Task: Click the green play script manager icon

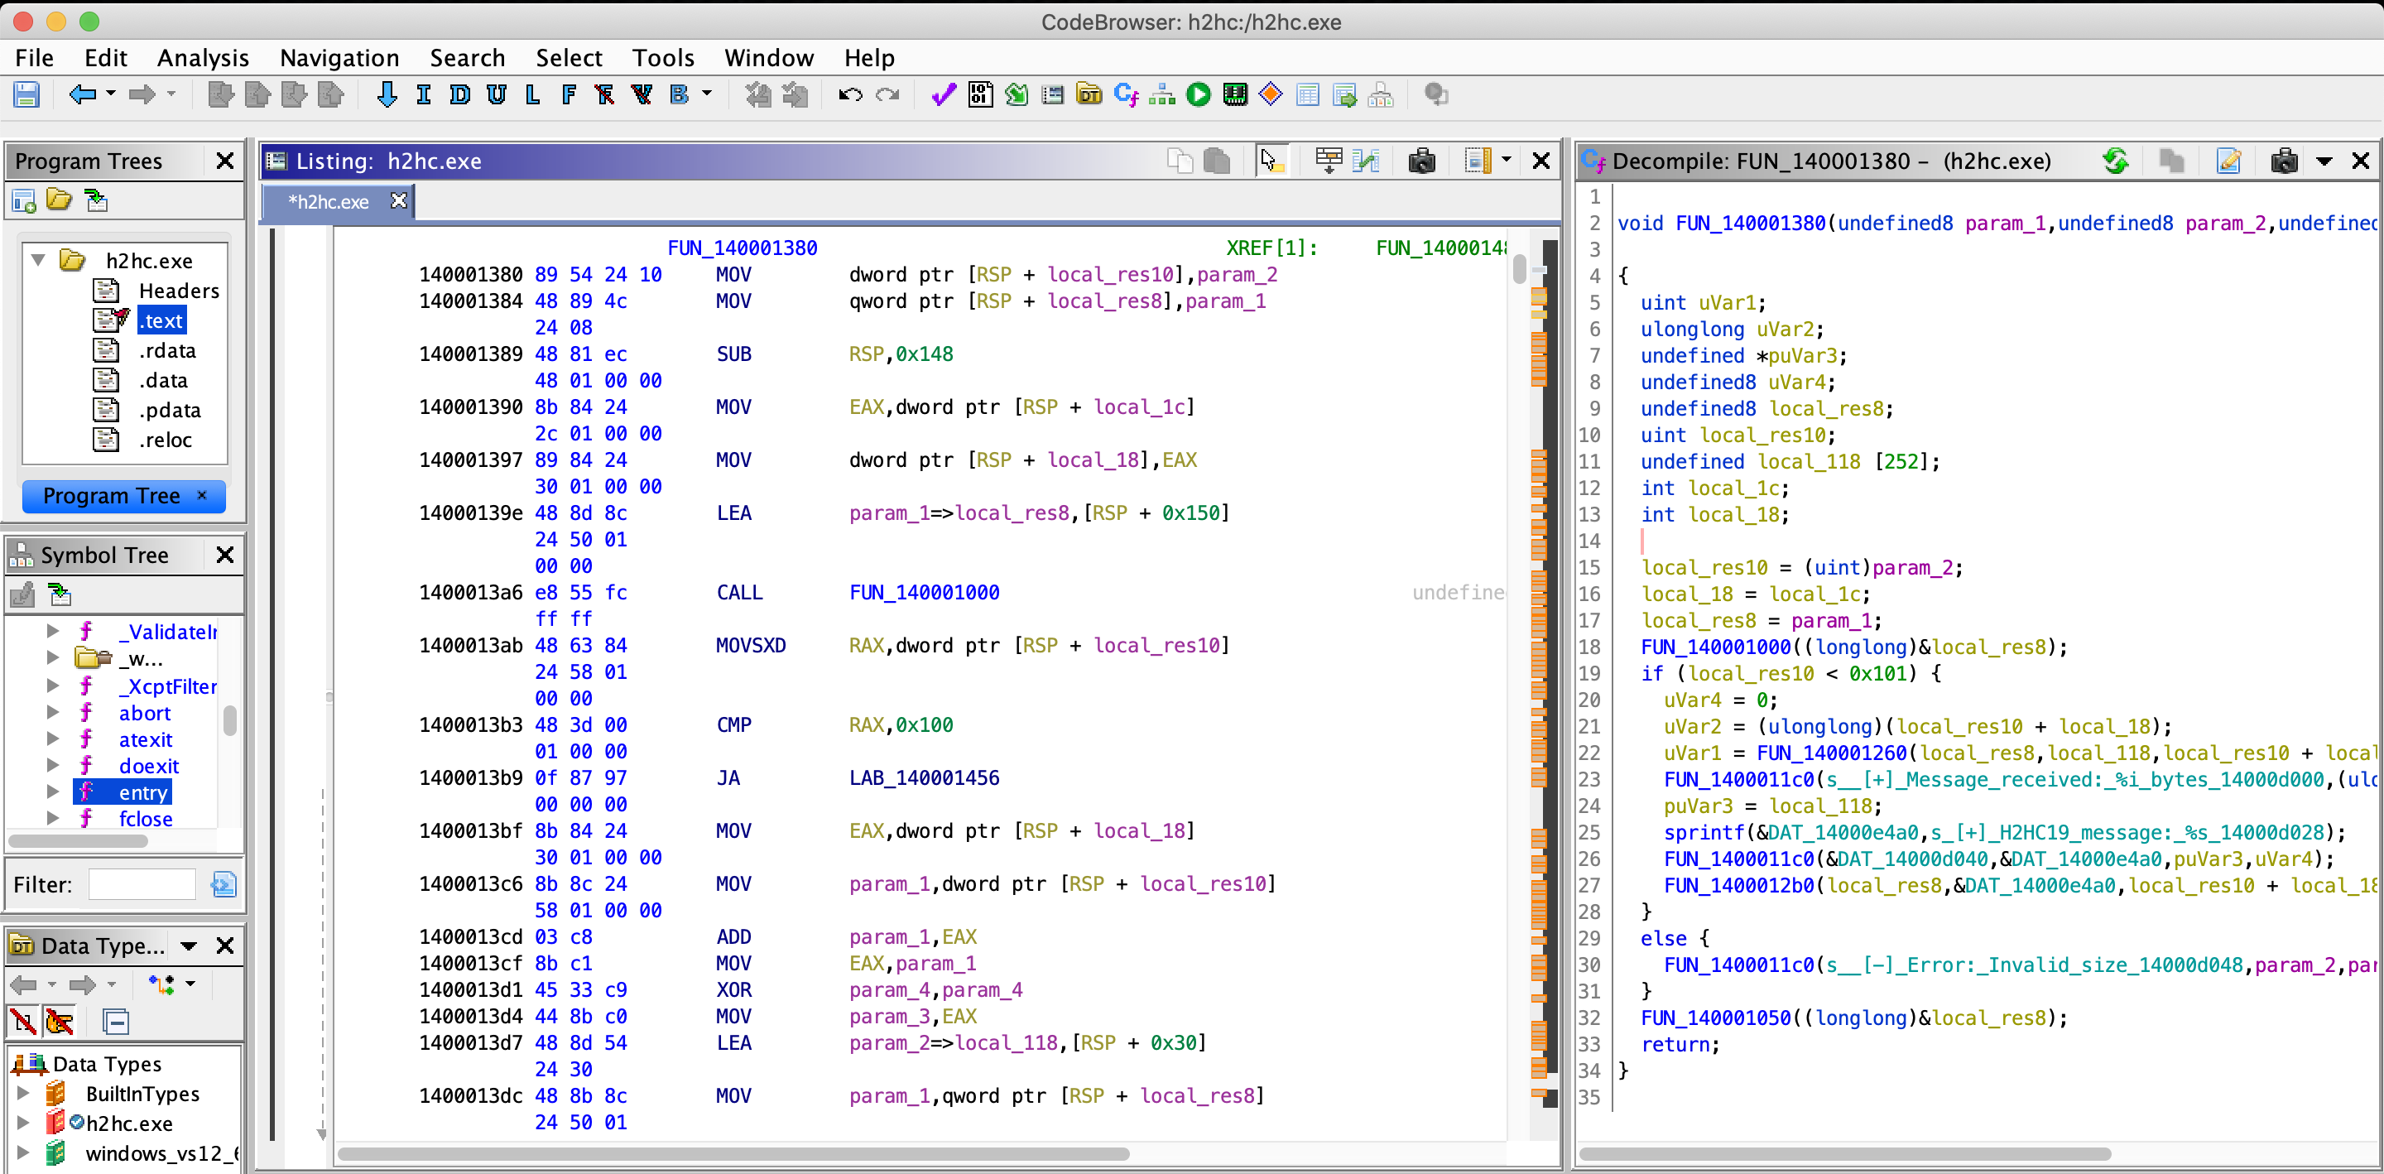Action: (1199, 94)
